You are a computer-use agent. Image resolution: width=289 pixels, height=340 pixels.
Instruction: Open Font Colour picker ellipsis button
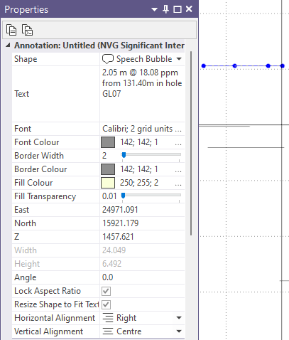178,142
